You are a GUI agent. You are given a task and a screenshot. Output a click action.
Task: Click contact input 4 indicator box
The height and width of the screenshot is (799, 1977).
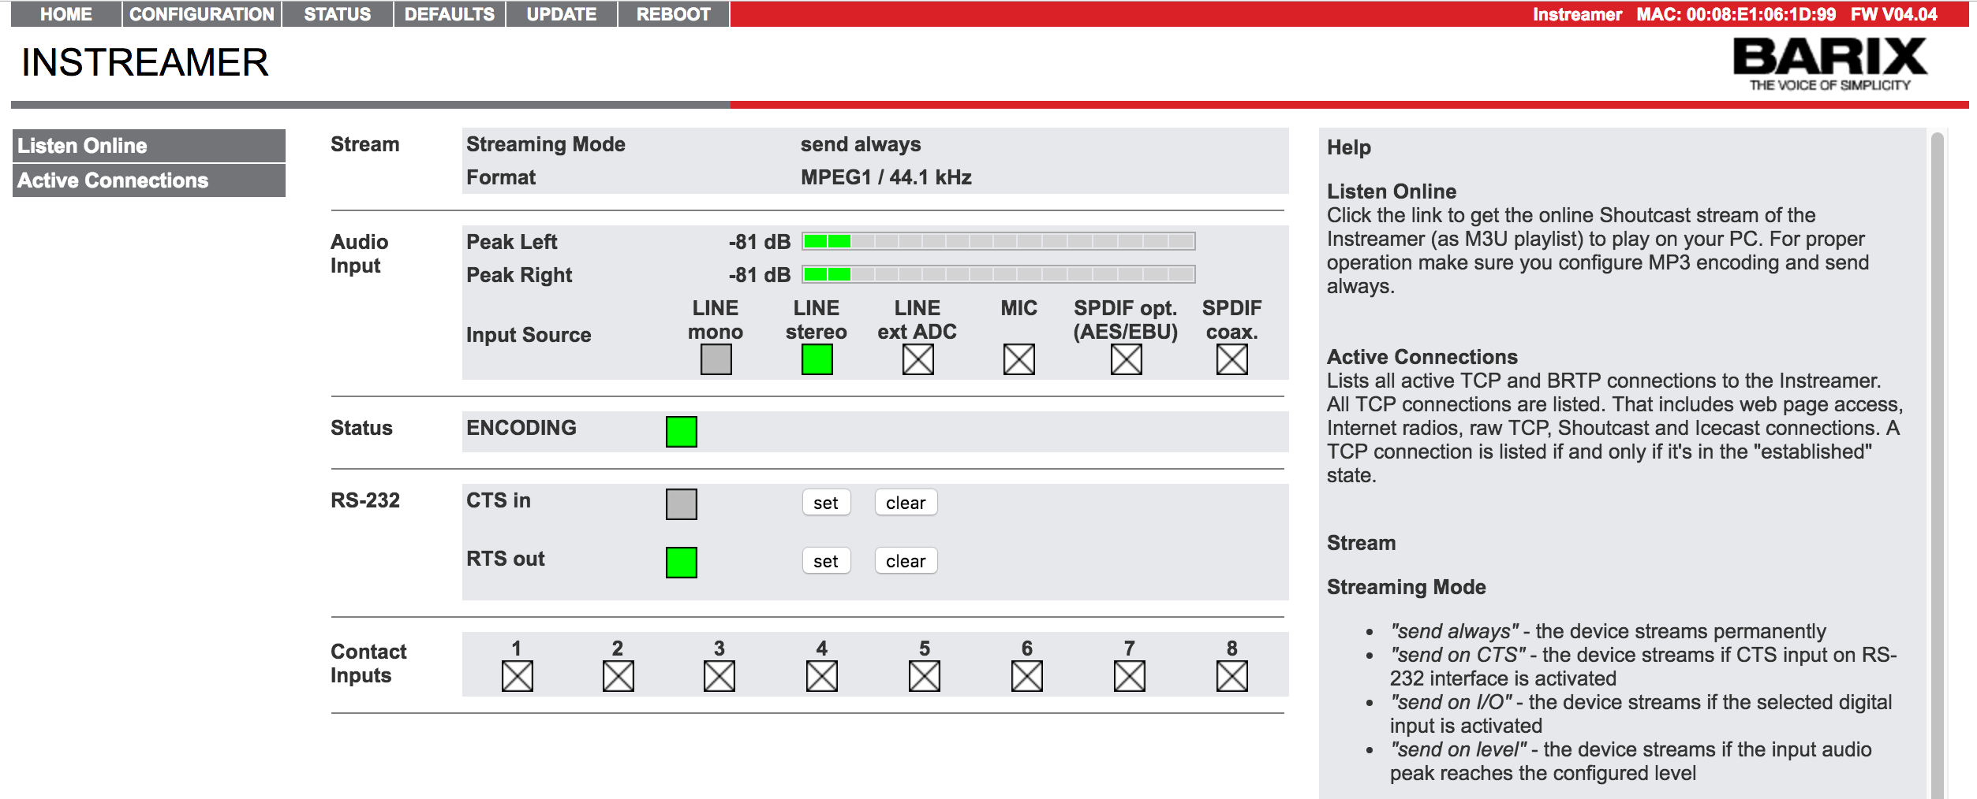[822, 676]
